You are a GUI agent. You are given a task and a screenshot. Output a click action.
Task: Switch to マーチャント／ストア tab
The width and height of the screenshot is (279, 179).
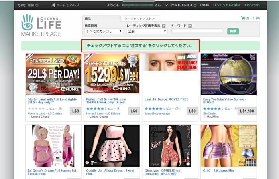140,19
